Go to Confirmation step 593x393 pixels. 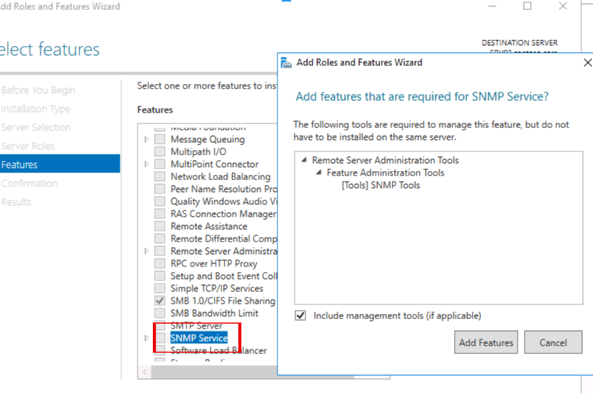coord(29,183)
